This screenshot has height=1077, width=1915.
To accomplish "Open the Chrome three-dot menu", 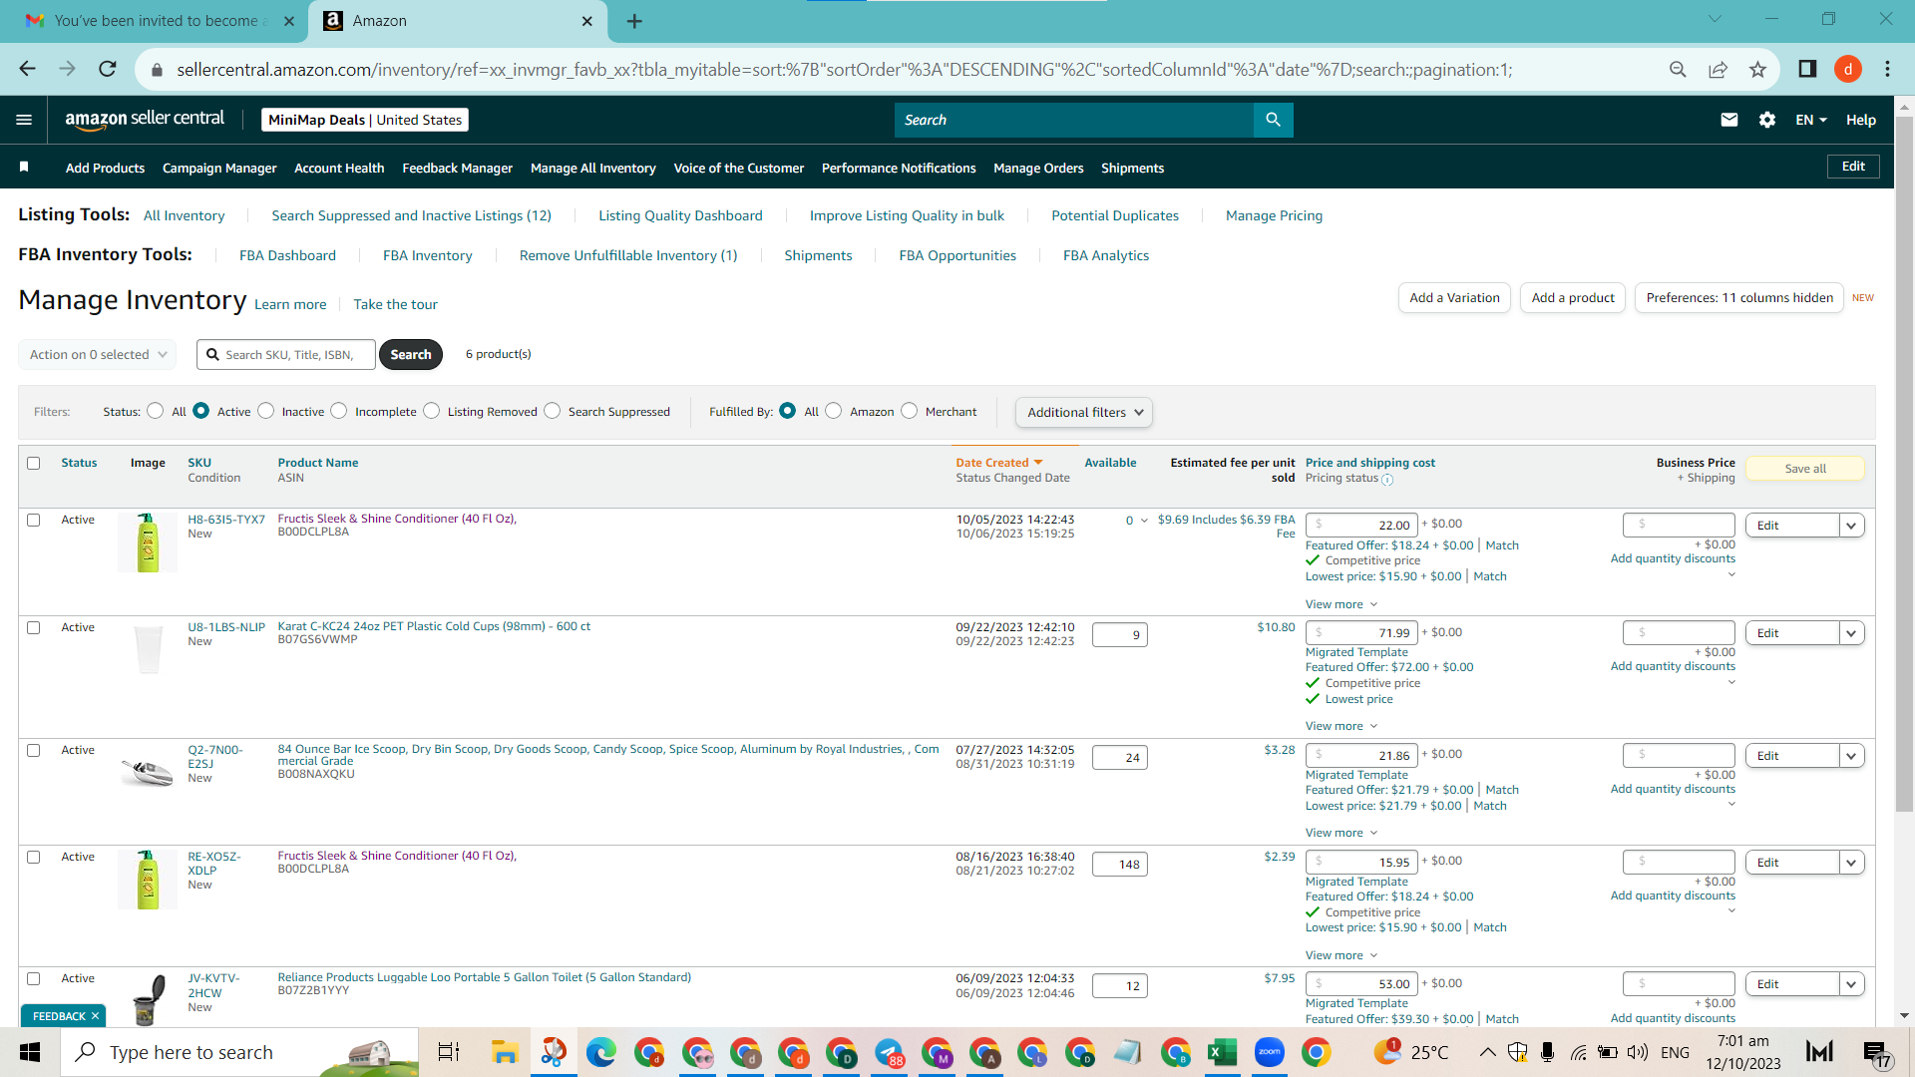I will 1887,69.
